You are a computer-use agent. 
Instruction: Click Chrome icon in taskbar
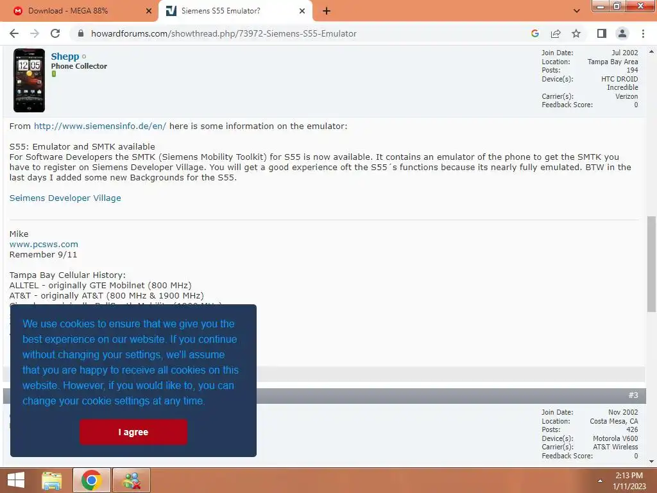(92, 480)
